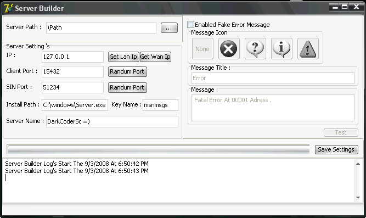Select the Key Name text field

(x=160, y=105)
